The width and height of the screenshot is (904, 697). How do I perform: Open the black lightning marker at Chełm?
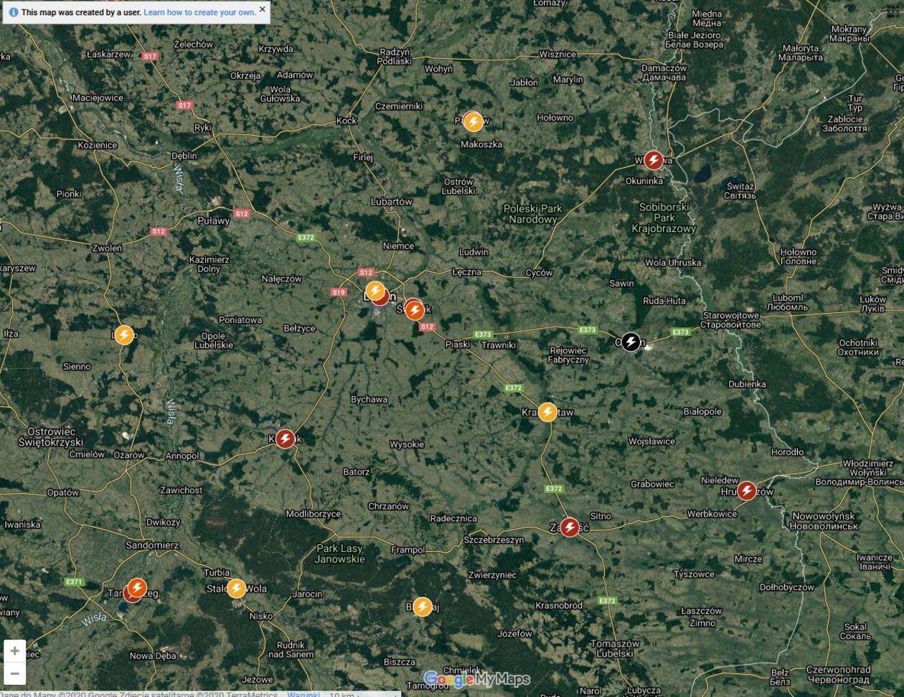(x=630, y=342)
